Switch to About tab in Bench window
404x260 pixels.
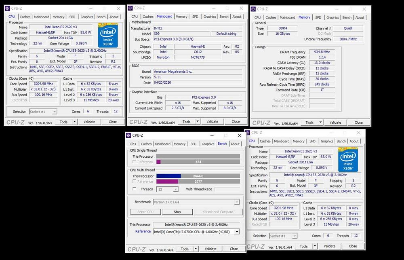coord(235,144)
